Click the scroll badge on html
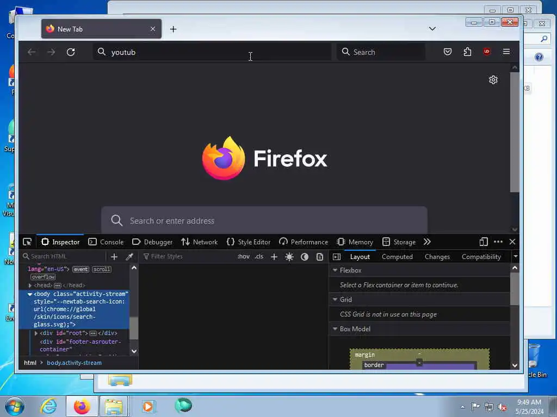 102,269
